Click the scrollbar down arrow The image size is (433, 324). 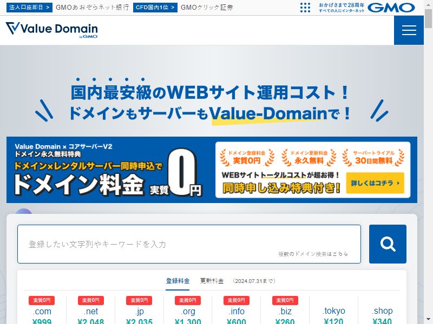(x=428, y=320)
